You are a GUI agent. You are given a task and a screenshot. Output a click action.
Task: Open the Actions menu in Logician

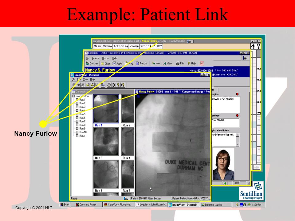[x=95, y=58]
